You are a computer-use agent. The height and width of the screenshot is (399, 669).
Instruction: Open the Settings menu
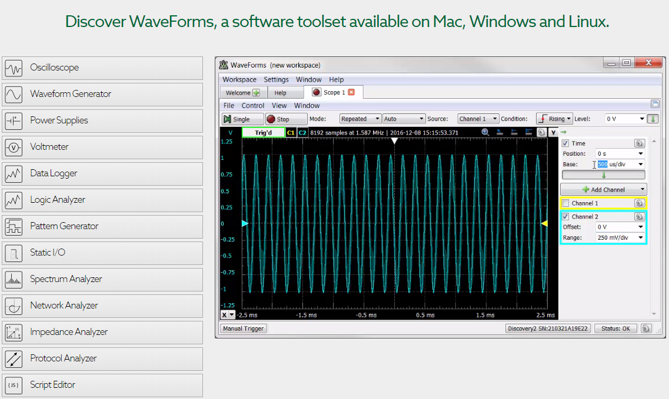[x=276, y=80]
